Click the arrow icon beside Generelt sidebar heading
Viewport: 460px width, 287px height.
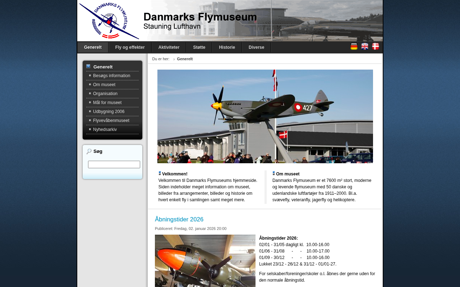click(88, 66)
